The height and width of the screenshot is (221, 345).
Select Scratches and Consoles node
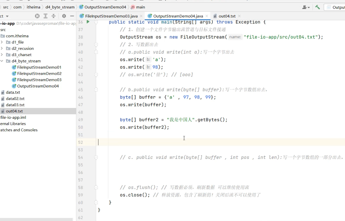(19, 130)
